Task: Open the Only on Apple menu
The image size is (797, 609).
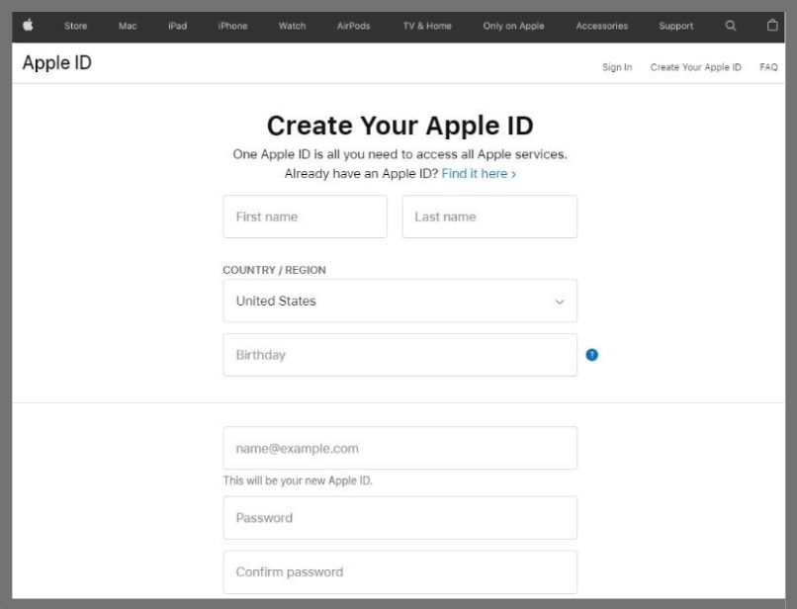Action: 513,26
